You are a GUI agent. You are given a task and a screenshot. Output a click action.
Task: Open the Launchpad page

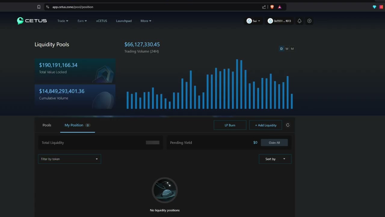[124, 21]
